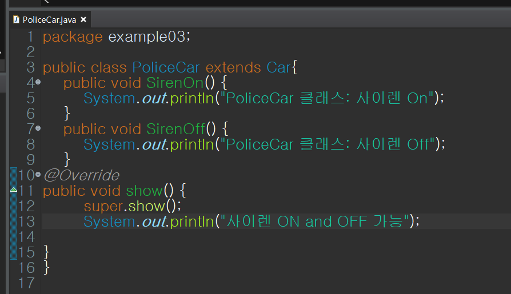Place cursor on package keyword
Image resolution: width=511 pixels, height=294 pixels.
point(73,37)
